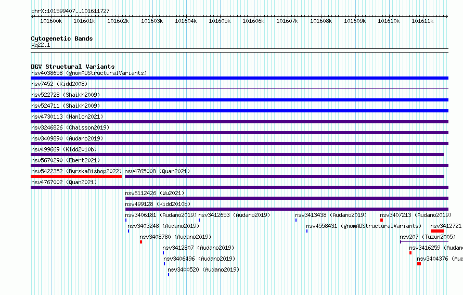
Task: Open nsv499128 (Kidd2010b) label
Action: 158,204
